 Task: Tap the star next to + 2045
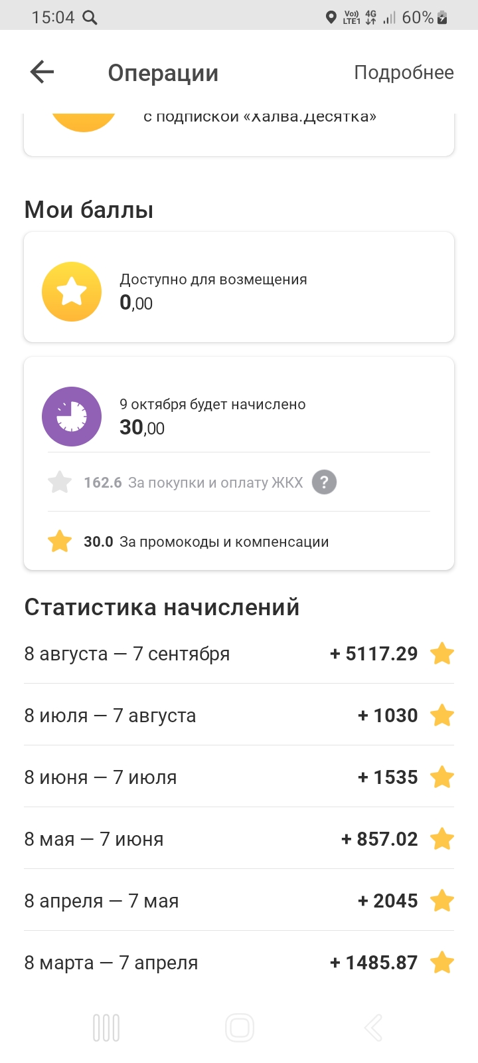[442, 901]
